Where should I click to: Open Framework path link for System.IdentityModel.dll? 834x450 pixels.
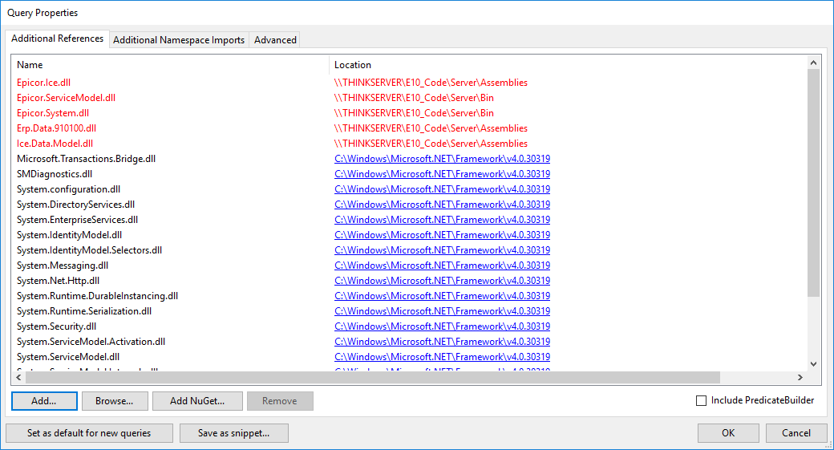tap(442, 235)
